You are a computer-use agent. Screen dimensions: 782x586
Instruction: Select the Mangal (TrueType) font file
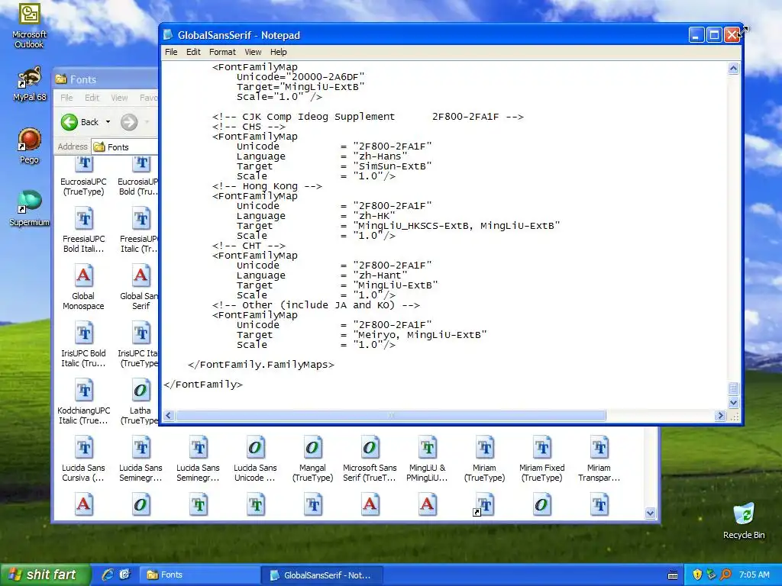point(312,460)
